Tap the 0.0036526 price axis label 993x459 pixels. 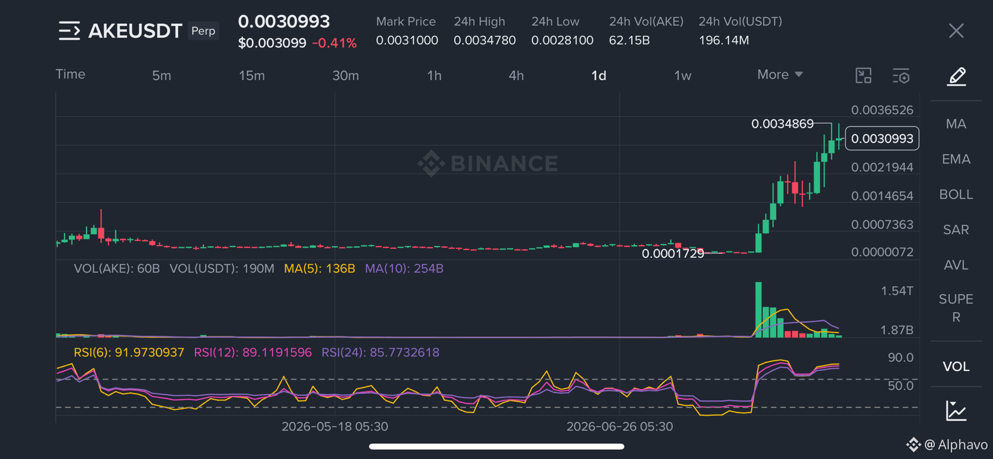[x=882, y=110]
